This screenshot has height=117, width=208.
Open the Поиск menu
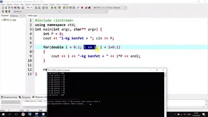(16, 4)
